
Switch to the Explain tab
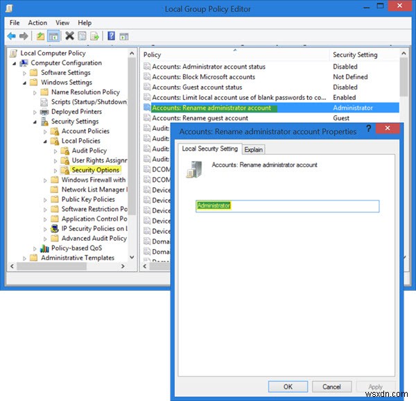253,150
